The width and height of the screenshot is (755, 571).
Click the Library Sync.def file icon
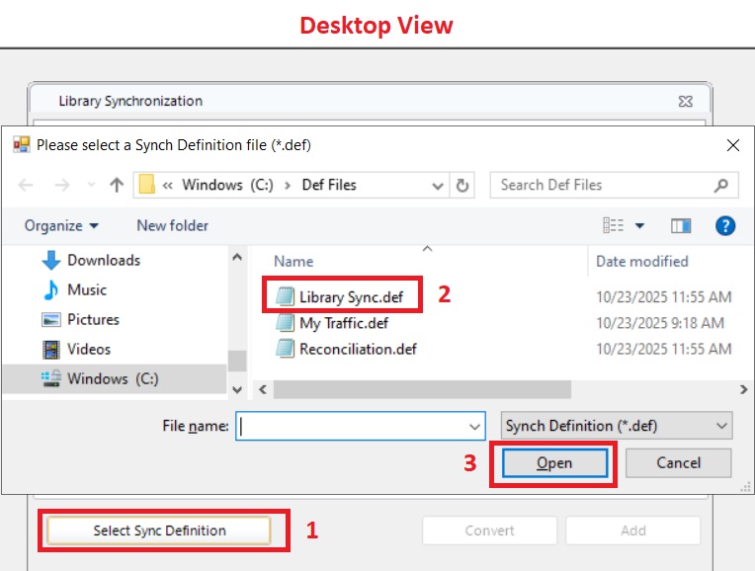click(285, 296)
